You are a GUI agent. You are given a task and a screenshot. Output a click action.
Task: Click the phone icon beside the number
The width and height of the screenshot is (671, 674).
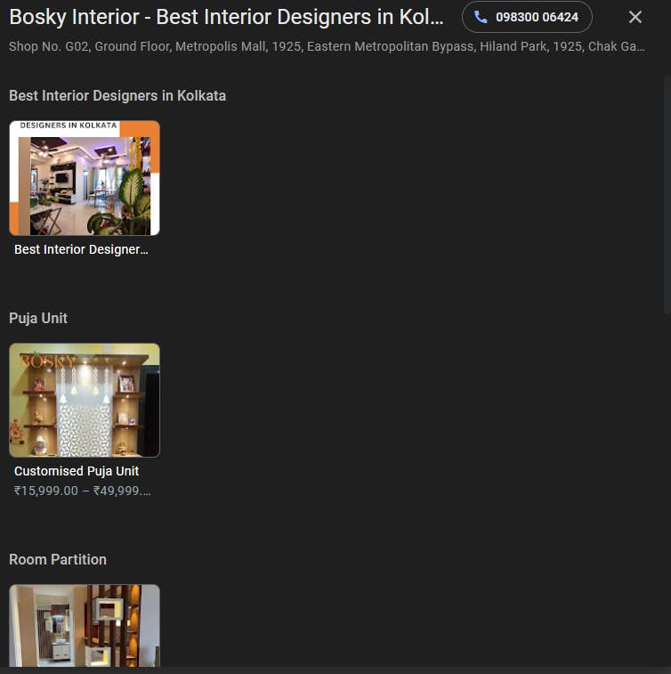coord(481,17)
